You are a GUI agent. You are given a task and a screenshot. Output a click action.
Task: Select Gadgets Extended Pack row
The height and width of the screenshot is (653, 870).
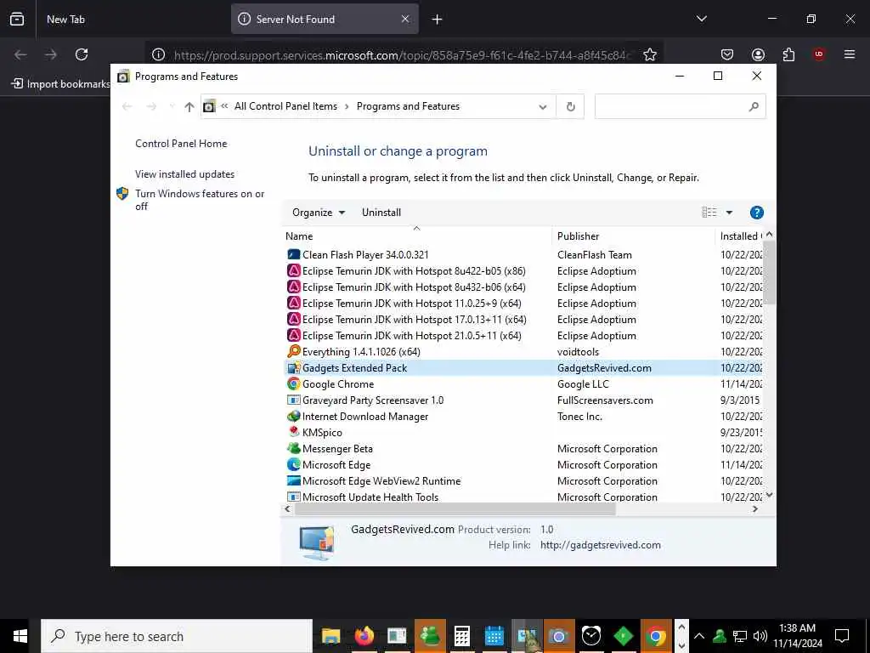pos(524,367)
